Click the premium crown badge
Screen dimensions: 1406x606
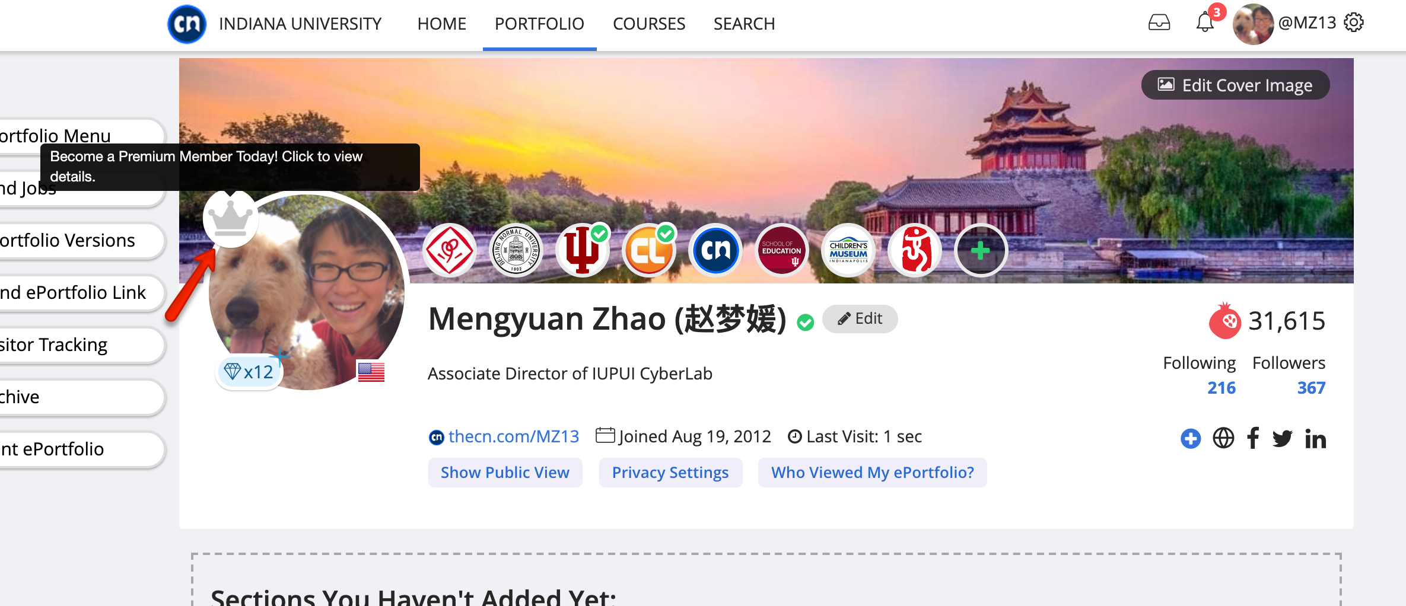coord(231,218)
